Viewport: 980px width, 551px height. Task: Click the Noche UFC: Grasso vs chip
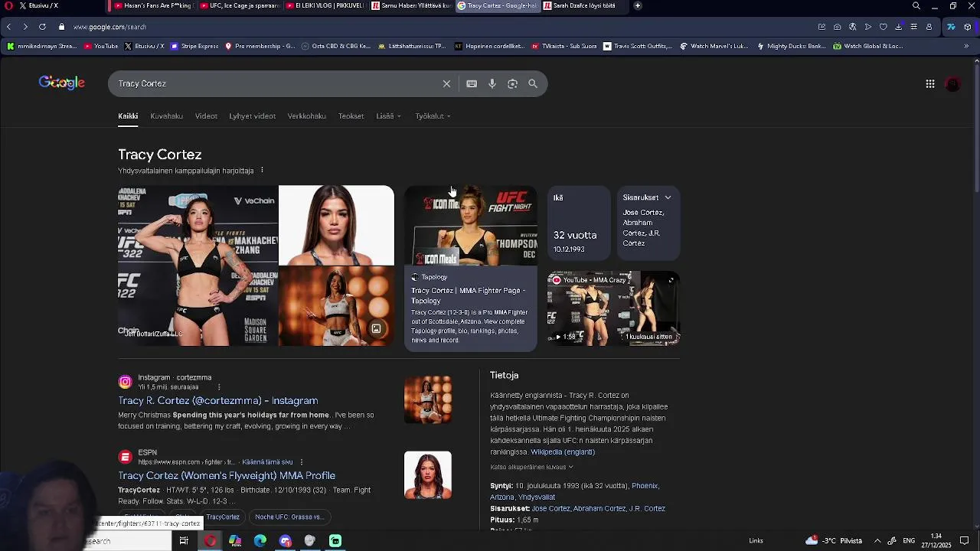[x=289, y=517]
